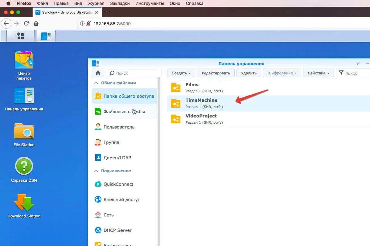Open QuickConnect settings

(x=125, y=184)
